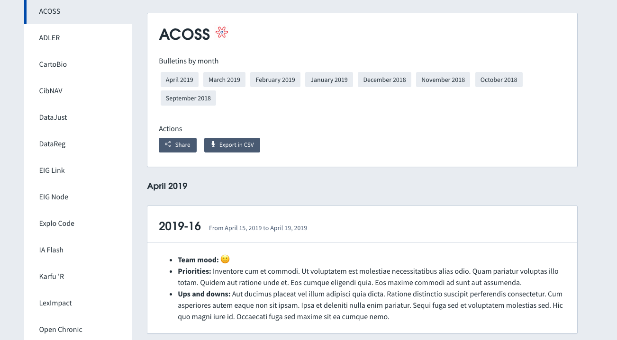Navigate to the Explo Code project
The width and height of the screenshot is (617, 340).
57,224
